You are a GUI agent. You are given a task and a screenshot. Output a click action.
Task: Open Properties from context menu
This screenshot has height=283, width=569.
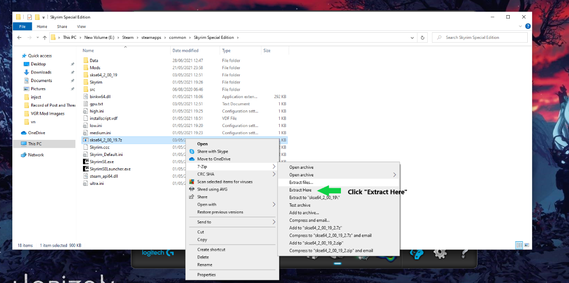[206, 274]
